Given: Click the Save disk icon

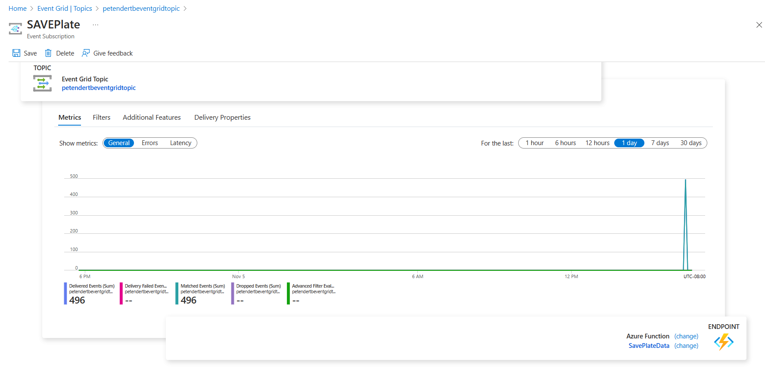Looking at the screenshot, I should [x=16, y=53].
